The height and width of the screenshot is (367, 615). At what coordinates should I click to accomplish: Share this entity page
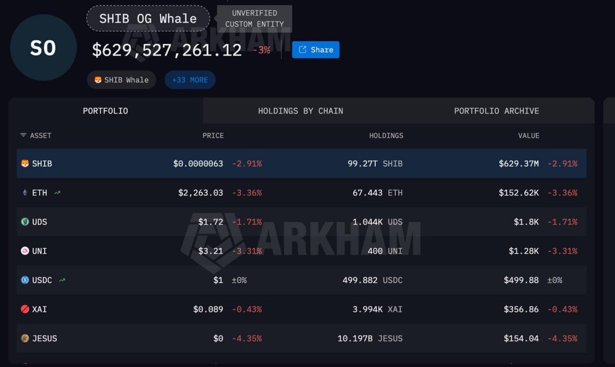point(316,50)
